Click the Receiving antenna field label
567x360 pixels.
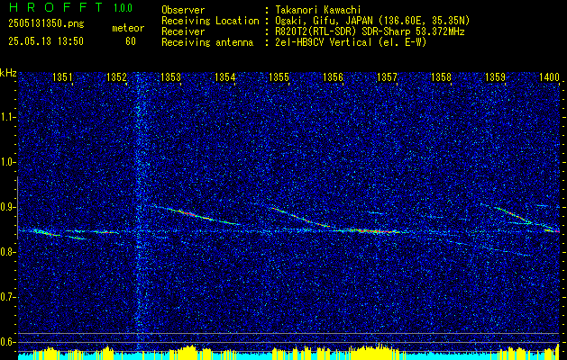coord(207,42)
